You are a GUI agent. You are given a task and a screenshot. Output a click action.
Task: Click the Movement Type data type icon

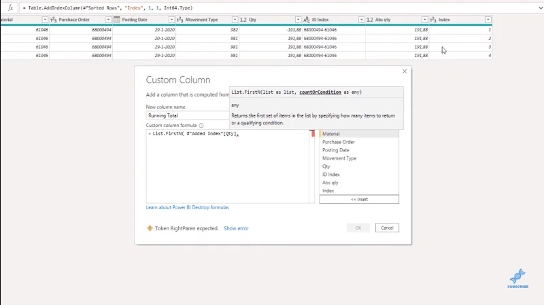[180, 20]
